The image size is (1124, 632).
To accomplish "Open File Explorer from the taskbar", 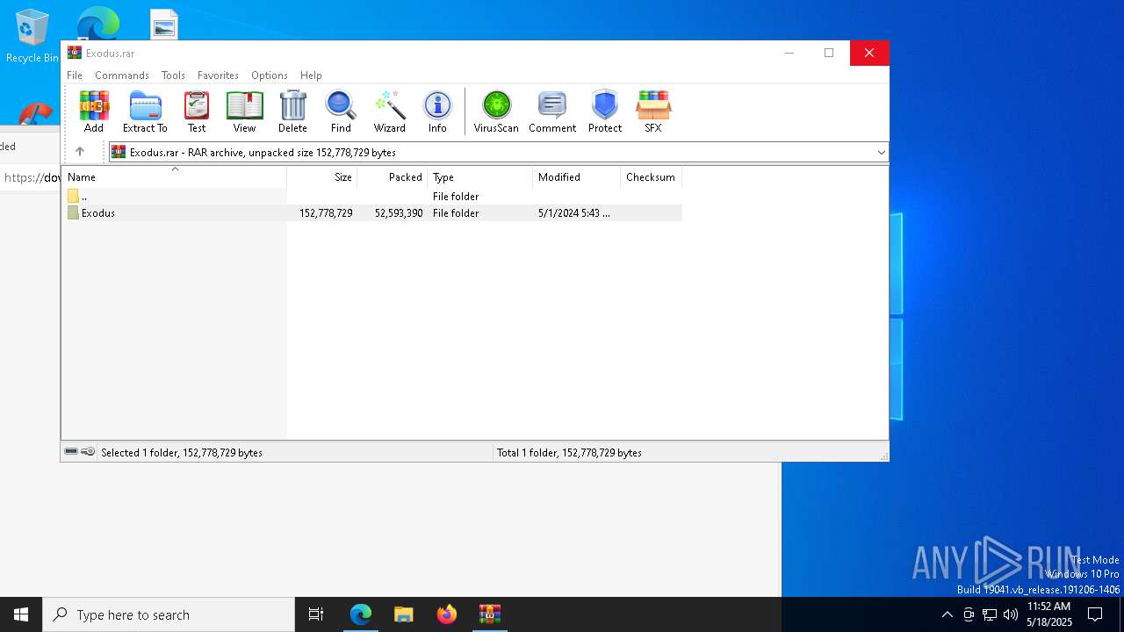I will [404, 614].
